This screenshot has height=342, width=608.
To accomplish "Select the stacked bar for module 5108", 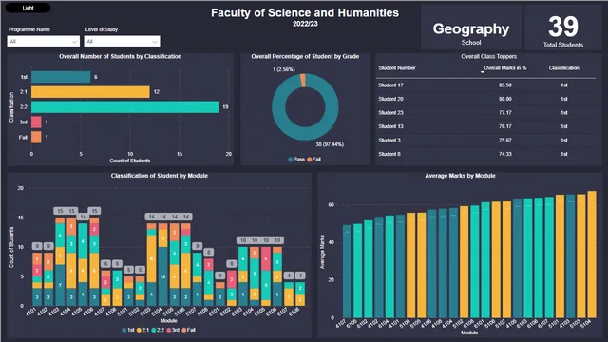I will click(209, 282).
